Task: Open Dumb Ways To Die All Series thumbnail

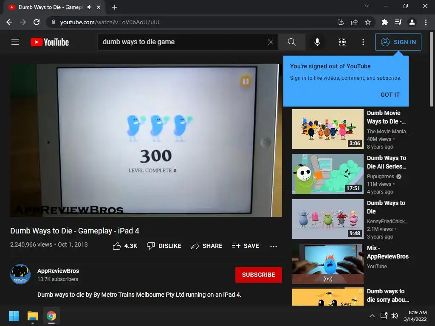Action: click(328, 174)
